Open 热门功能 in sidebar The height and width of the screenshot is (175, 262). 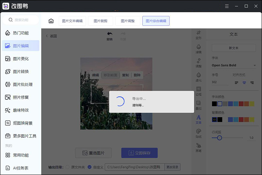pyautogui.click(x=21, y=33)
